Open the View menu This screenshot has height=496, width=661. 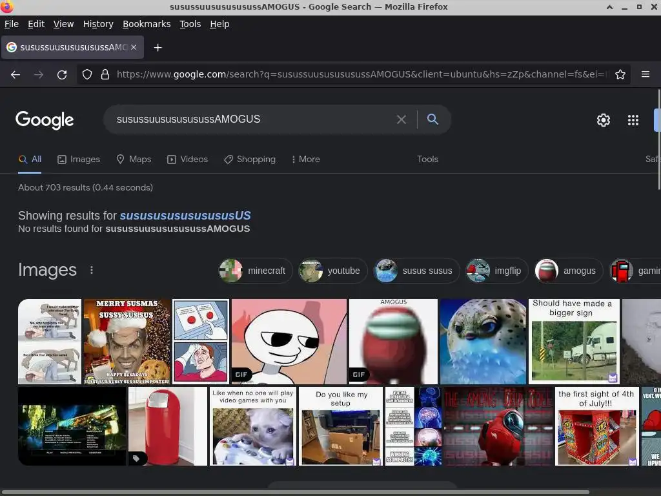[x=63, y=24]
